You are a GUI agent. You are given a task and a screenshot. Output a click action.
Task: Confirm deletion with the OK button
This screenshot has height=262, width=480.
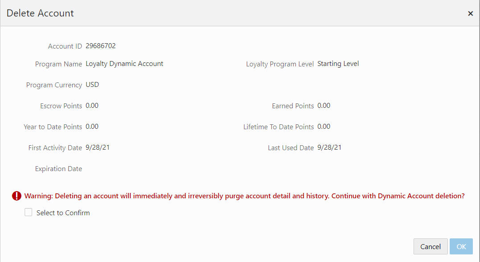pyautogui.click(x=461, y=246)
